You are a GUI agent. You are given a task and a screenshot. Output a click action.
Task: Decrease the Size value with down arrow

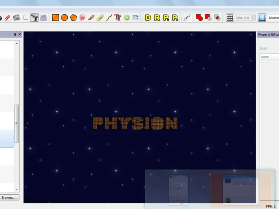click(x=253, y=19)
